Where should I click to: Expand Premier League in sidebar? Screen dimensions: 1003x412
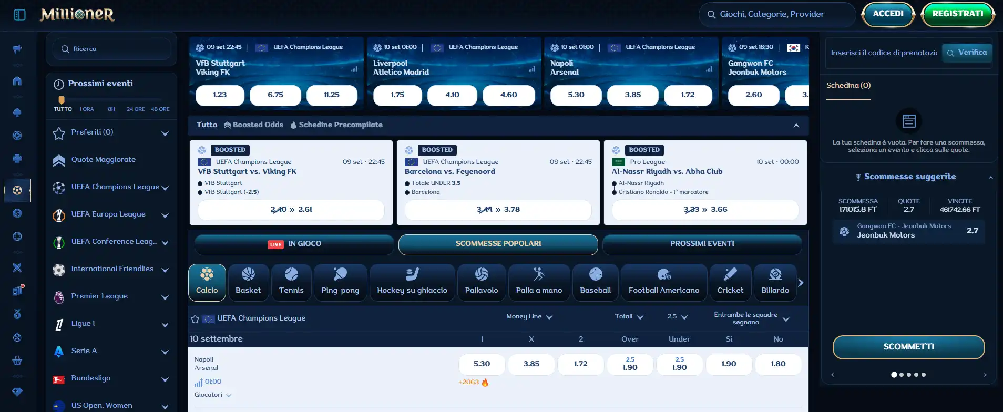[165, 297]
